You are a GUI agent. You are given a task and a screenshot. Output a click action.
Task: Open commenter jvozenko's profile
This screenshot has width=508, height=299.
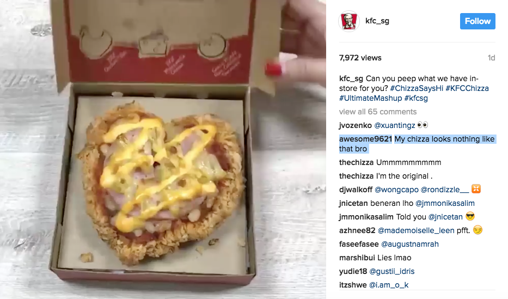[x=356, y=125]
